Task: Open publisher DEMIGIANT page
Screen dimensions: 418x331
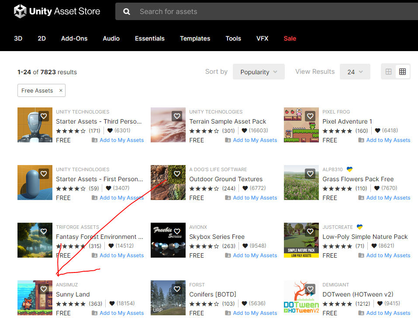Action: click(335, 285)
